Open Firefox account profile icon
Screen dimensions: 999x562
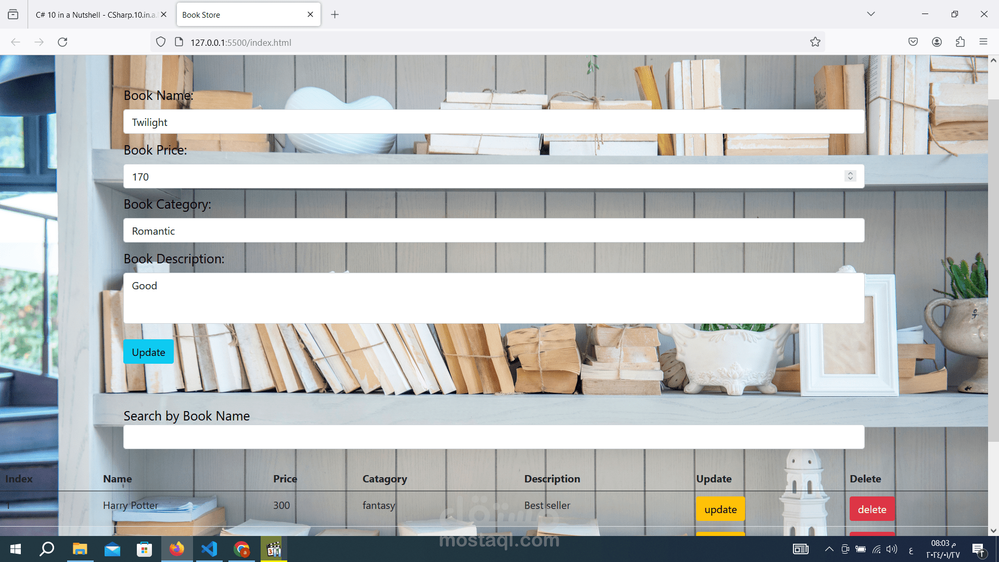point(937,42)
